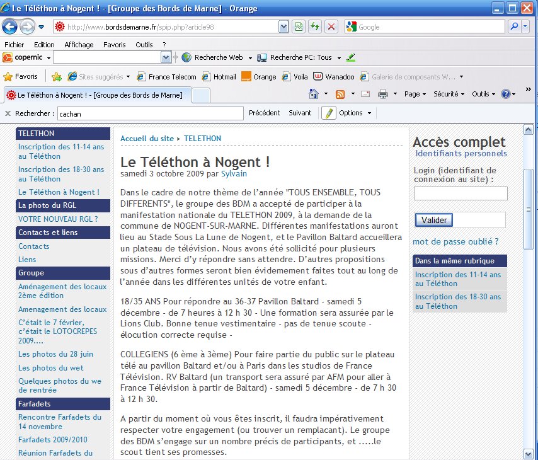Click the Print icon in command bar
538x460 pixels.
point(382,94)
